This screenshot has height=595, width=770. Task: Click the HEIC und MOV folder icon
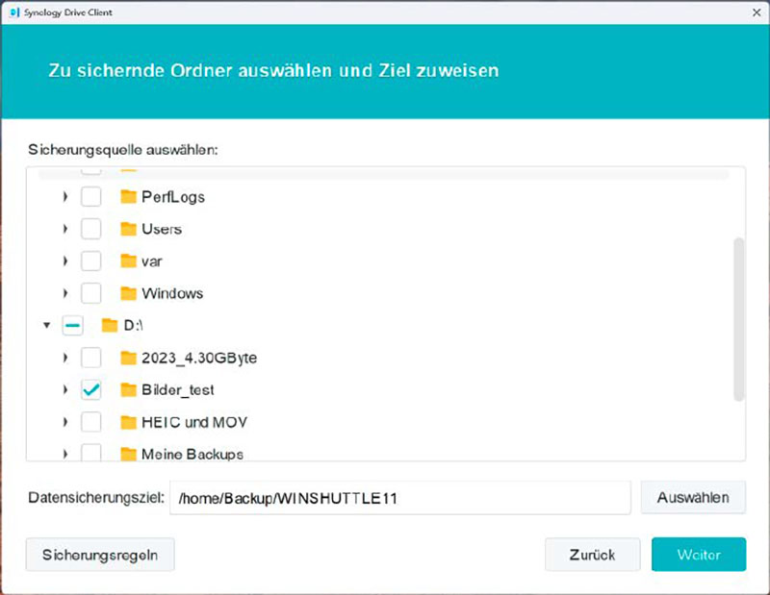pyautogui.click(x=129, y=422)
